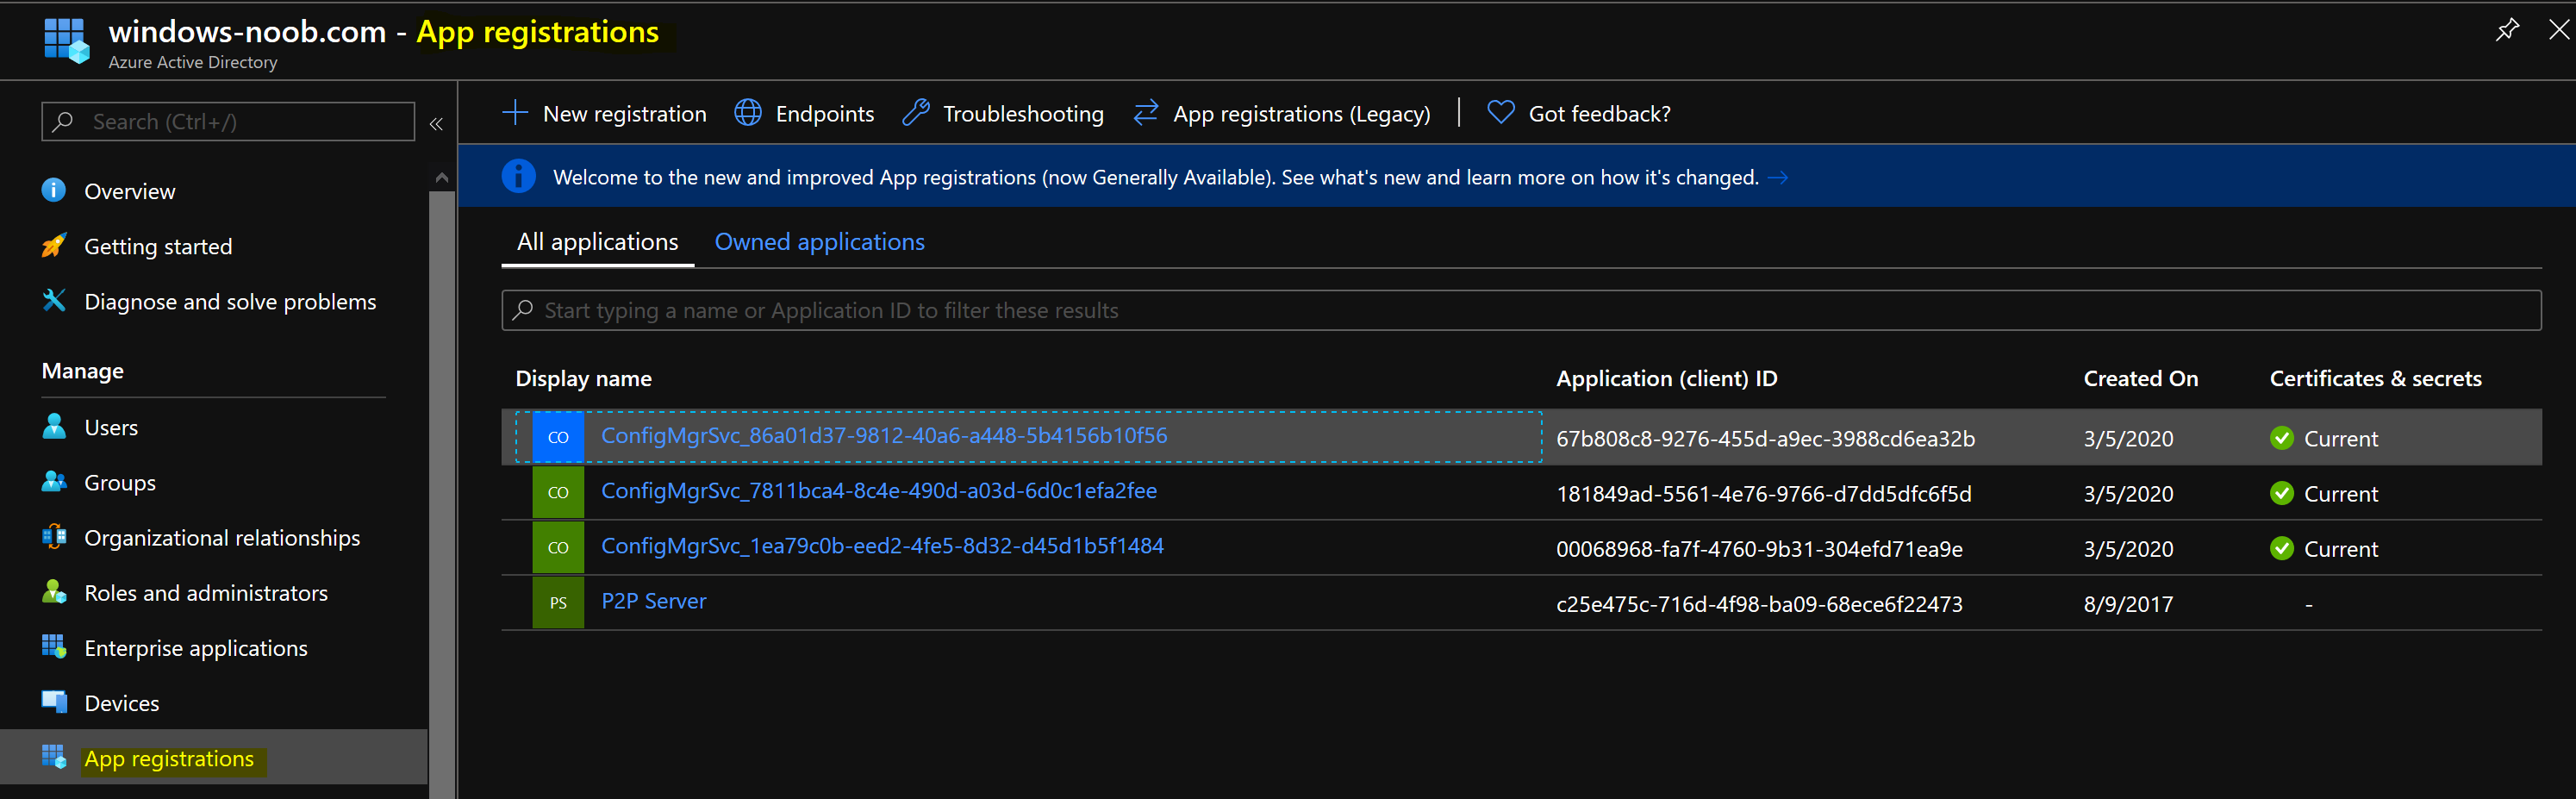Collapse the sidebar with the double-chevron

436,124
